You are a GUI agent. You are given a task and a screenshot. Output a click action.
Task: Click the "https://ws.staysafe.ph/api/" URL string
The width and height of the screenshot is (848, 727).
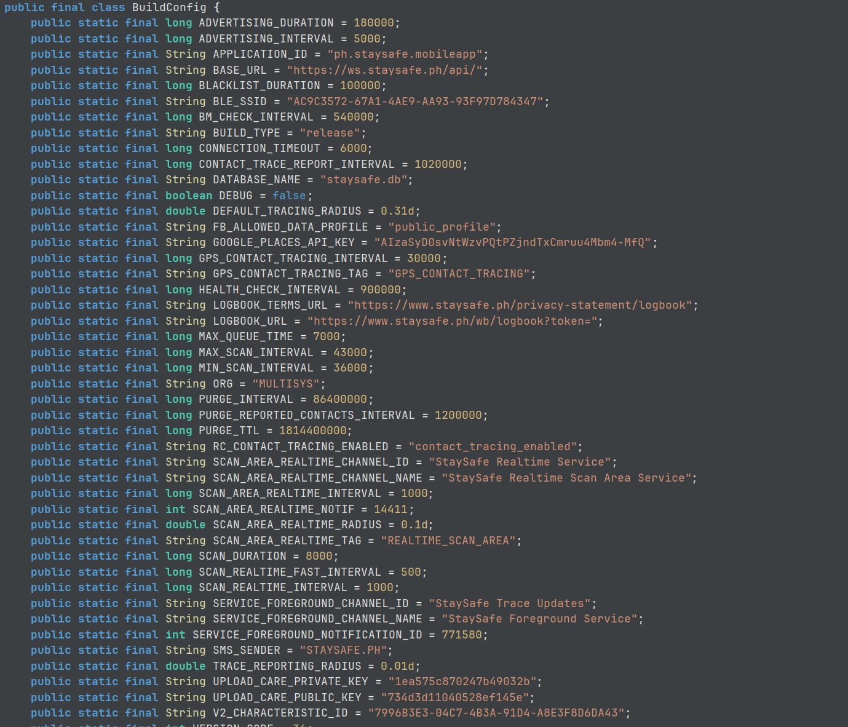386,70
